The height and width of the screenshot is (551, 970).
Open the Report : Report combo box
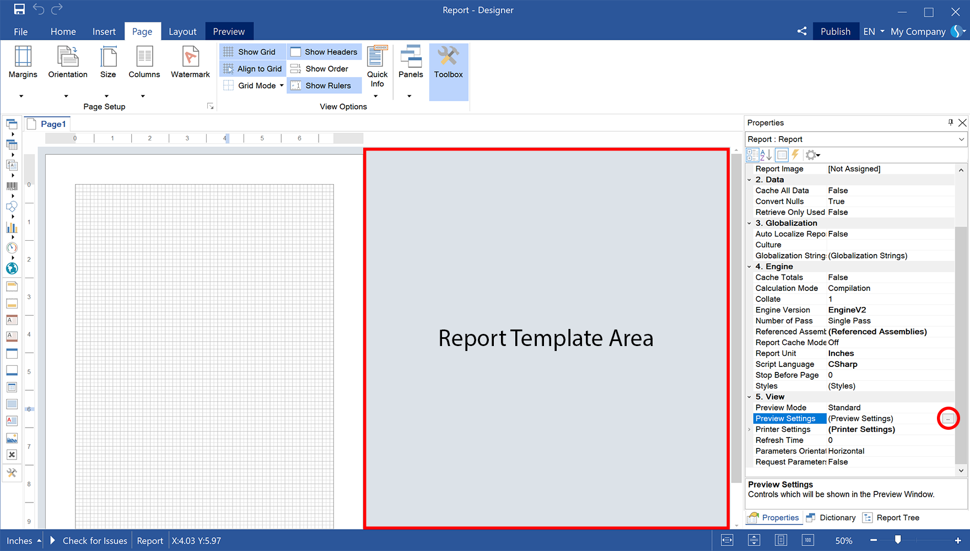855,139
